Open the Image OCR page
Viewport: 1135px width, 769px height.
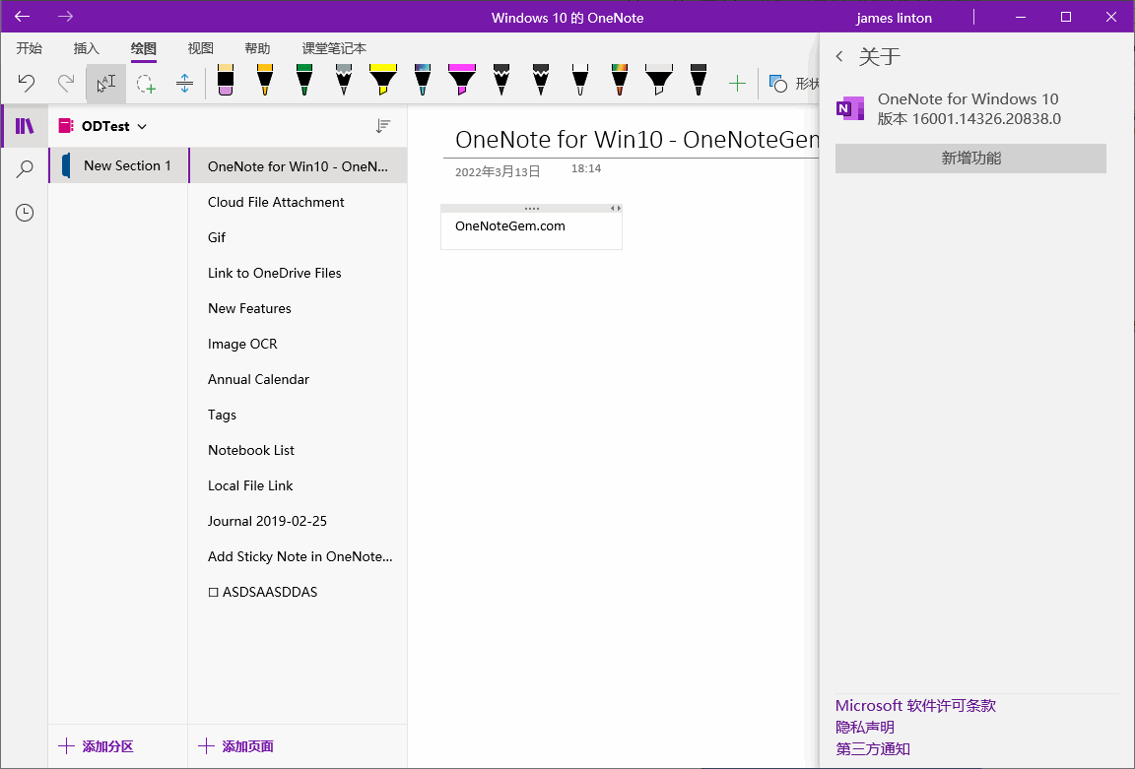298,344
